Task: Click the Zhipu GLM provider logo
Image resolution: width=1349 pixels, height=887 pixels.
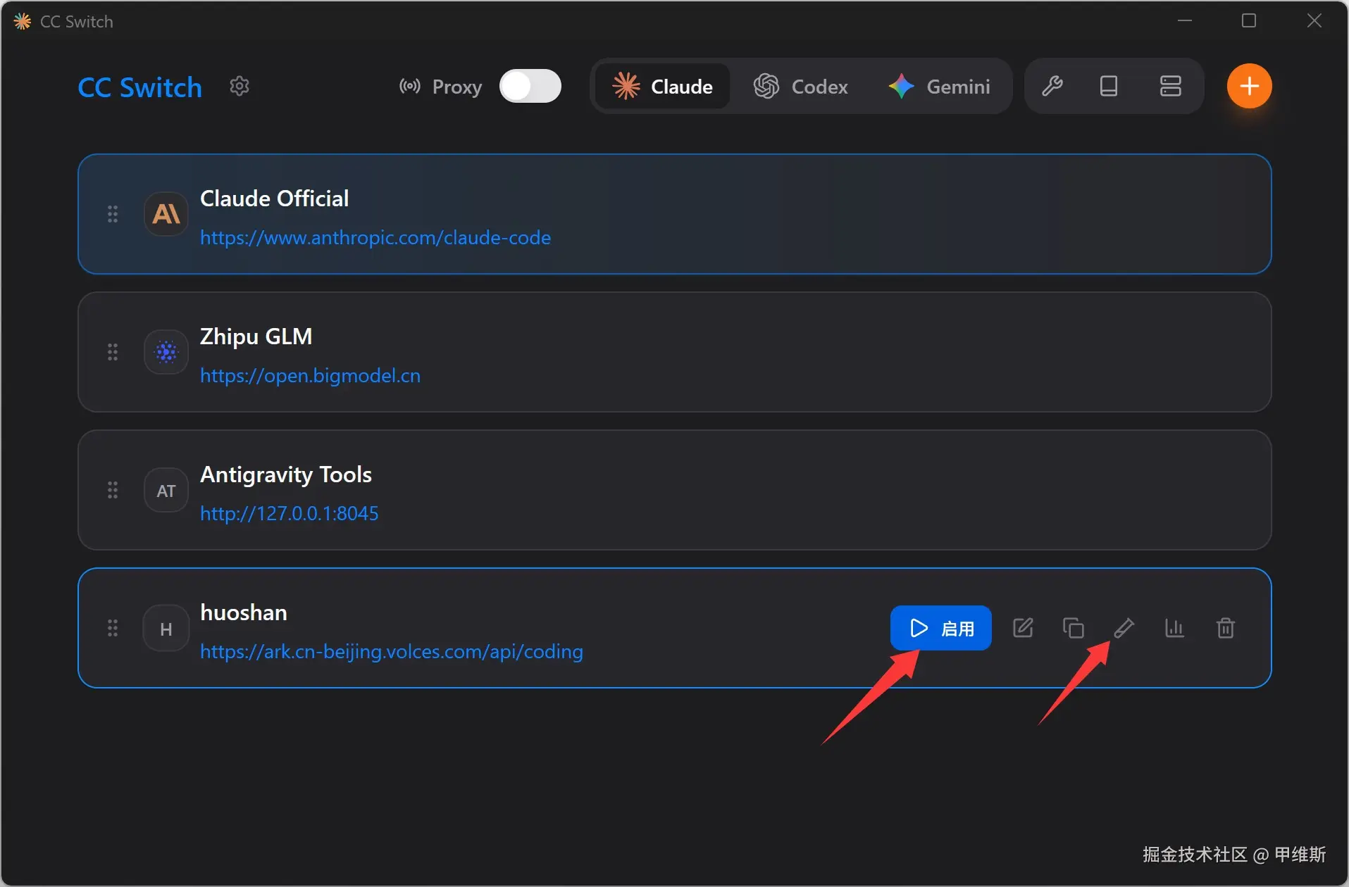Action: 166,352
